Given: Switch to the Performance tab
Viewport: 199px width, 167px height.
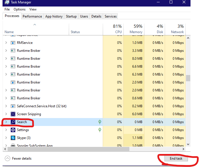Looking at the screenshot, I should (32, 16).
